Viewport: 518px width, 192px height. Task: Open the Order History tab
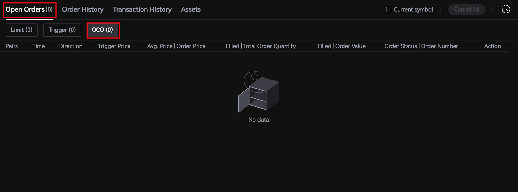coord(83,10)
